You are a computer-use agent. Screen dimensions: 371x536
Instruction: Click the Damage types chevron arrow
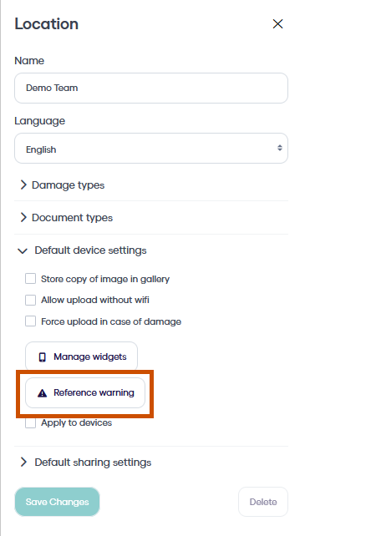pyautogui.click(x=23, y=185)
